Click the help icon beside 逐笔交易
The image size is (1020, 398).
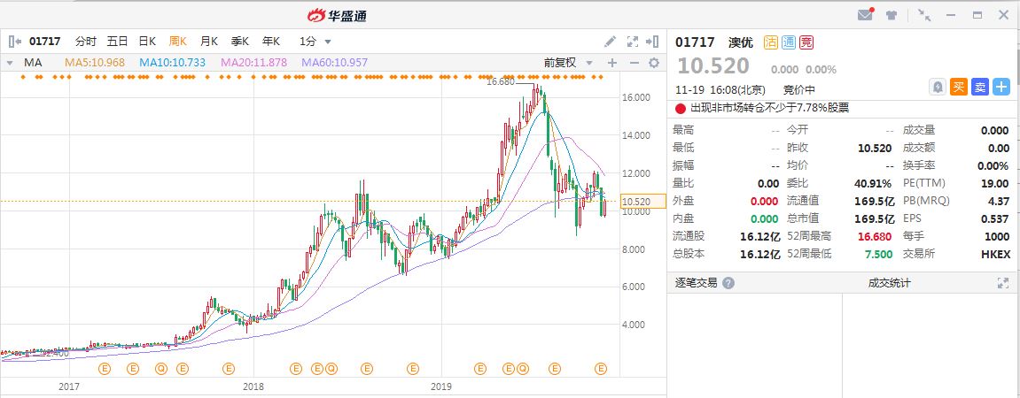pos(728,283)
